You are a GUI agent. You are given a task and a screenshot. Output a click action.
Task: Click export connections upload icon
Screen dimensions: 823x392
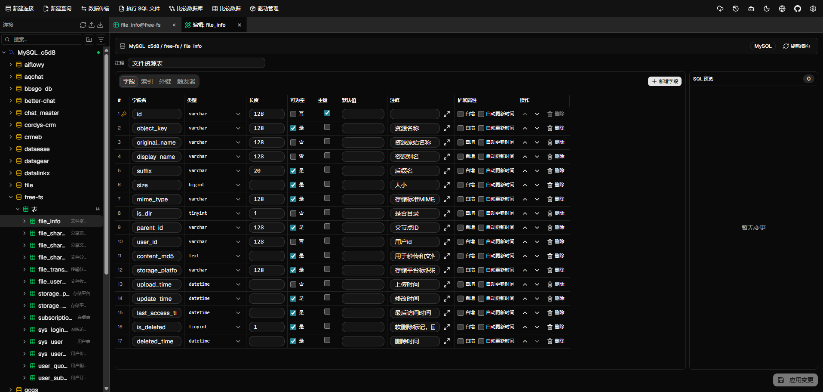click(92, 25)
